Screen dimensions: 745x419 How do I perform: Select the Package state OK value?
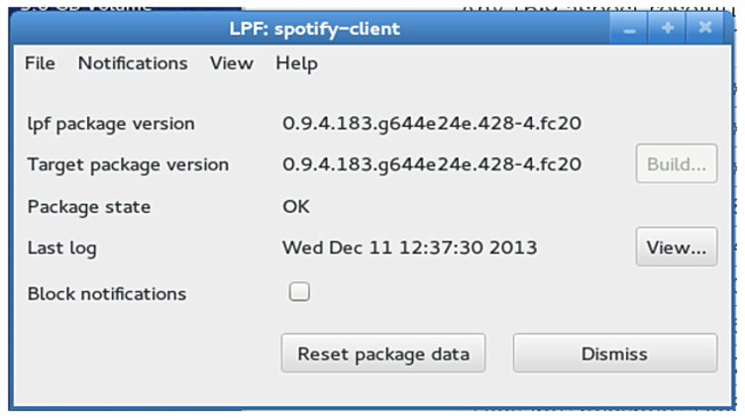(296, 206)
